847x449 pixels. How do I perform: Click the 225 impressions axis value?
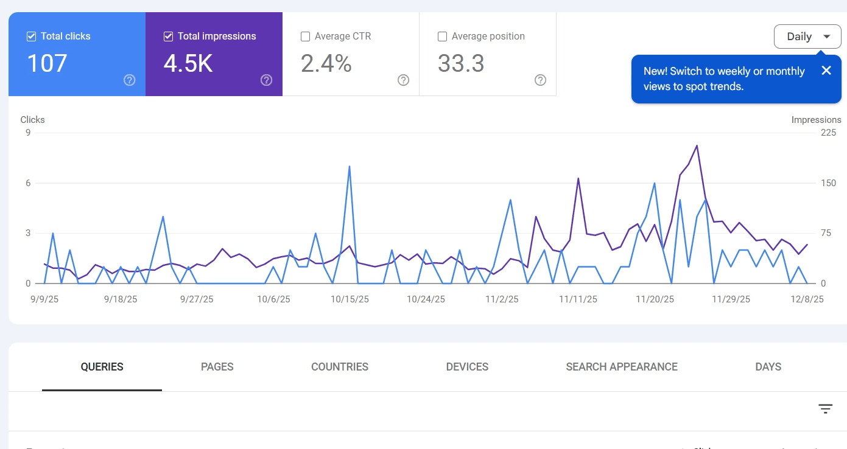pyautogui.click(x=828, y=133)
